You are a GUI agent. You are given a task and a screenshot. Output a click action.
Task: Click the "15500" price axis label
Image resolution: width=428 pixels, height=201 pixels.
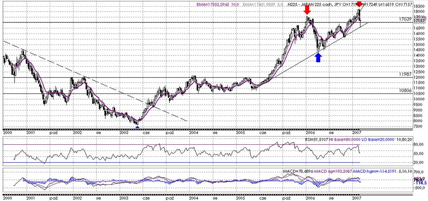pyautogui.click(x=419, y=39)
